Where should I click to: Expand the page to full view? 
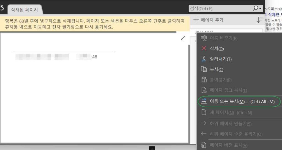click(183, 38)
